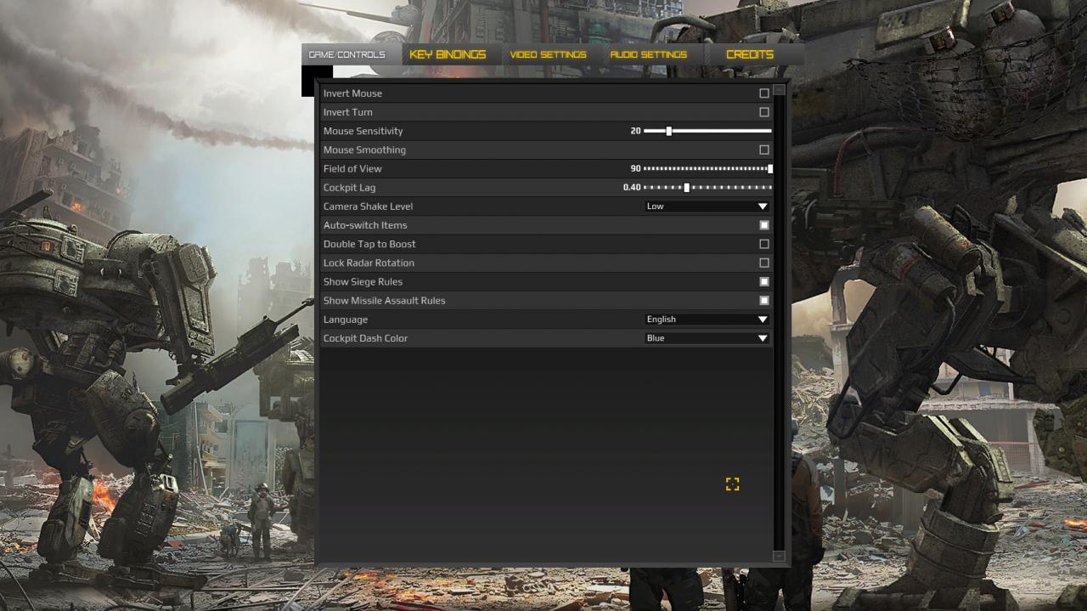The image size is (1087, 611).
Task: Enable the Invert Mouse checkbox
Action: [x=764, y=93]
